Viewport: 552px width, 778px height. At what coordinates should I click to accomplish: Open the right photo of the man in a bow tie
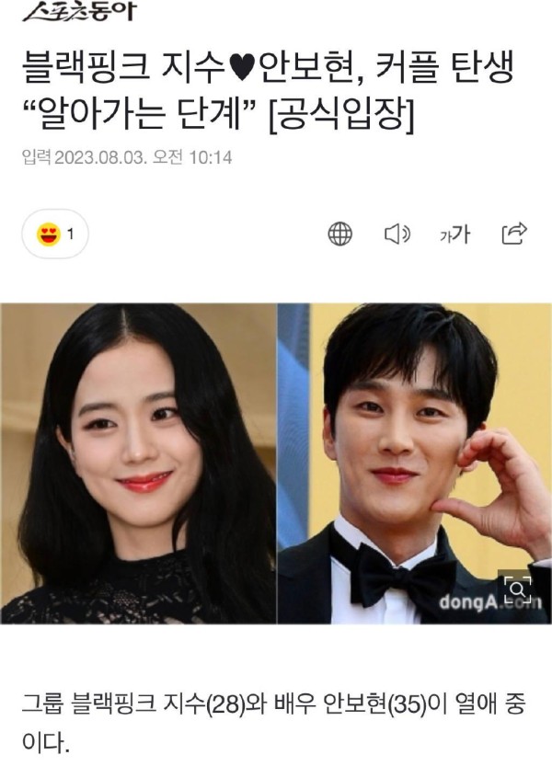tap(415, 463)
